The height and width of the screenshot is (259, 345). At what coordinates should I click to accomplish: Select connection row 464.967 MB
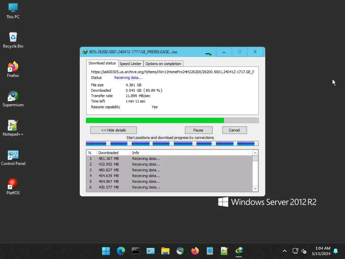(x=169, y=181)
